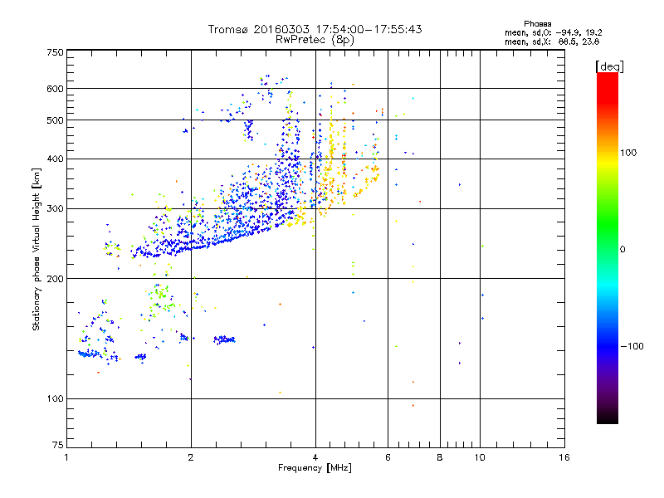Click y-axis tick label '200'

[x=55, y=279]
